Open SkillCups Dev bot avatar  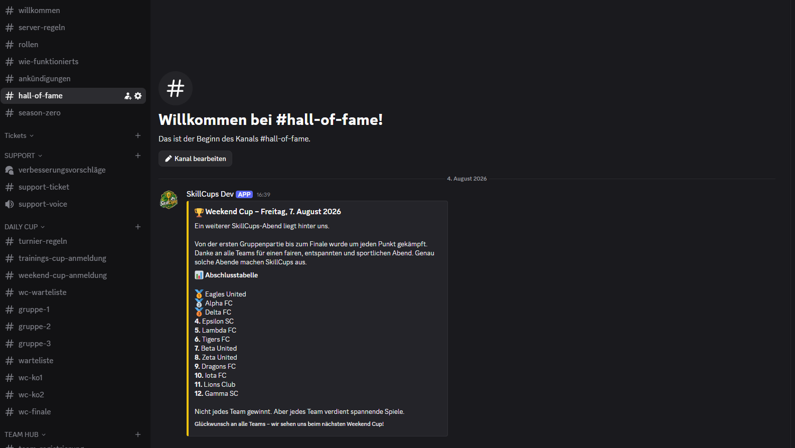point(169,199)
